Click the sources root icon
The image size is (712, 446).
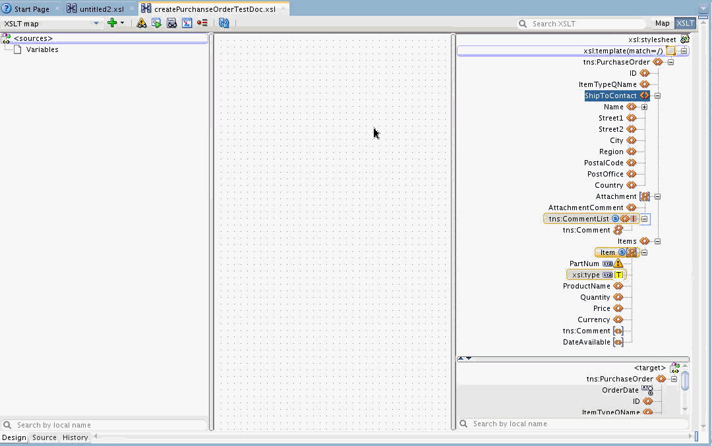pos(6,39)
